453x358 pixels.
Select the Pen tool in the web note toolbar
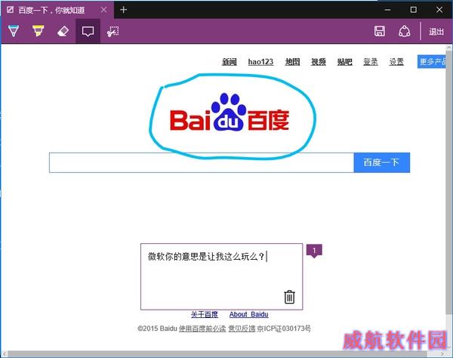[14, 31]
